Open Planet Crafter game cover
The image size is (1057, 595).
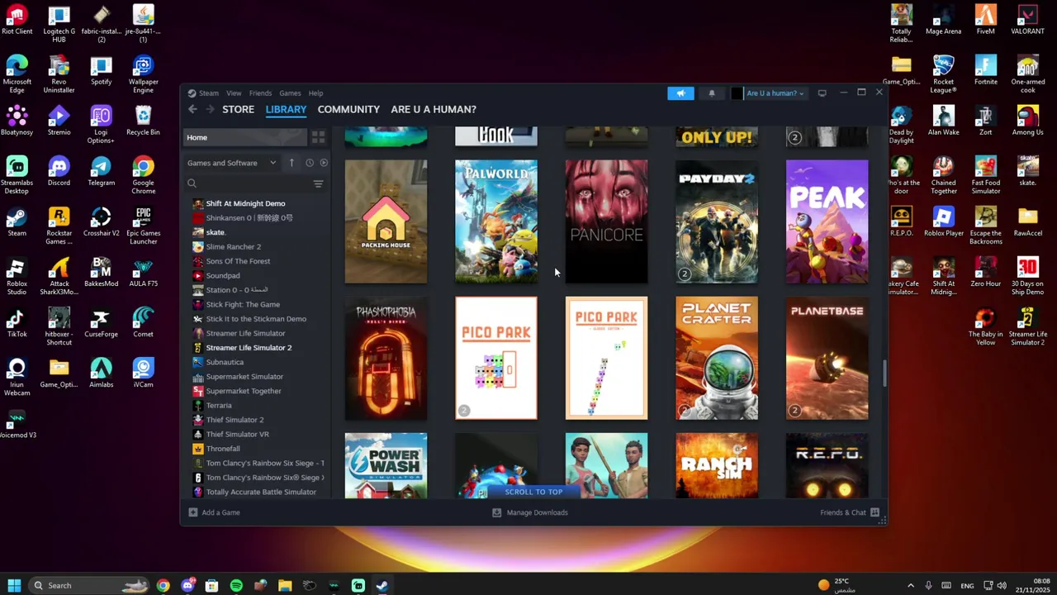point(717,358)
